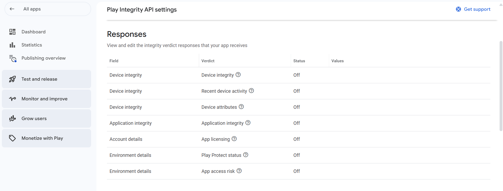The height and width of the screenshot is (191, 503).
Task: Click the Play Protect status help icon
Action: pyautogui.click(x=246, y=155)
